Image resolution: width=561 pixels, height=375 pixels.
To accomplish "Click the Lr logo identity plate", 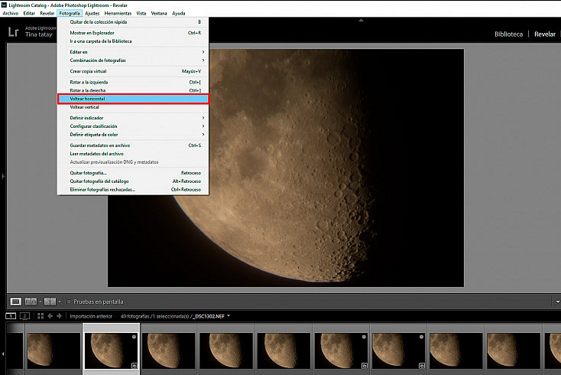I will tap(13, 32).
